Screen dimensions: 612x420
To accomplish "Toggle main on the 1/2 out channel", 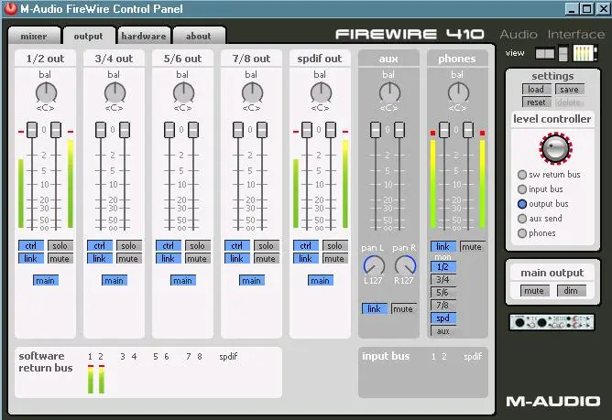I will click(46, 280).
